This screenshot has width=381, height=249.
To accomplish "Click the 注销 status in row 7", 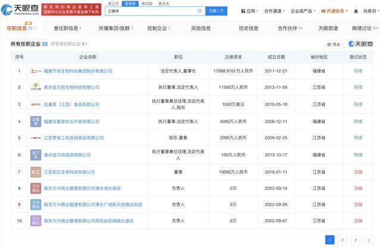I will [358, 172].
